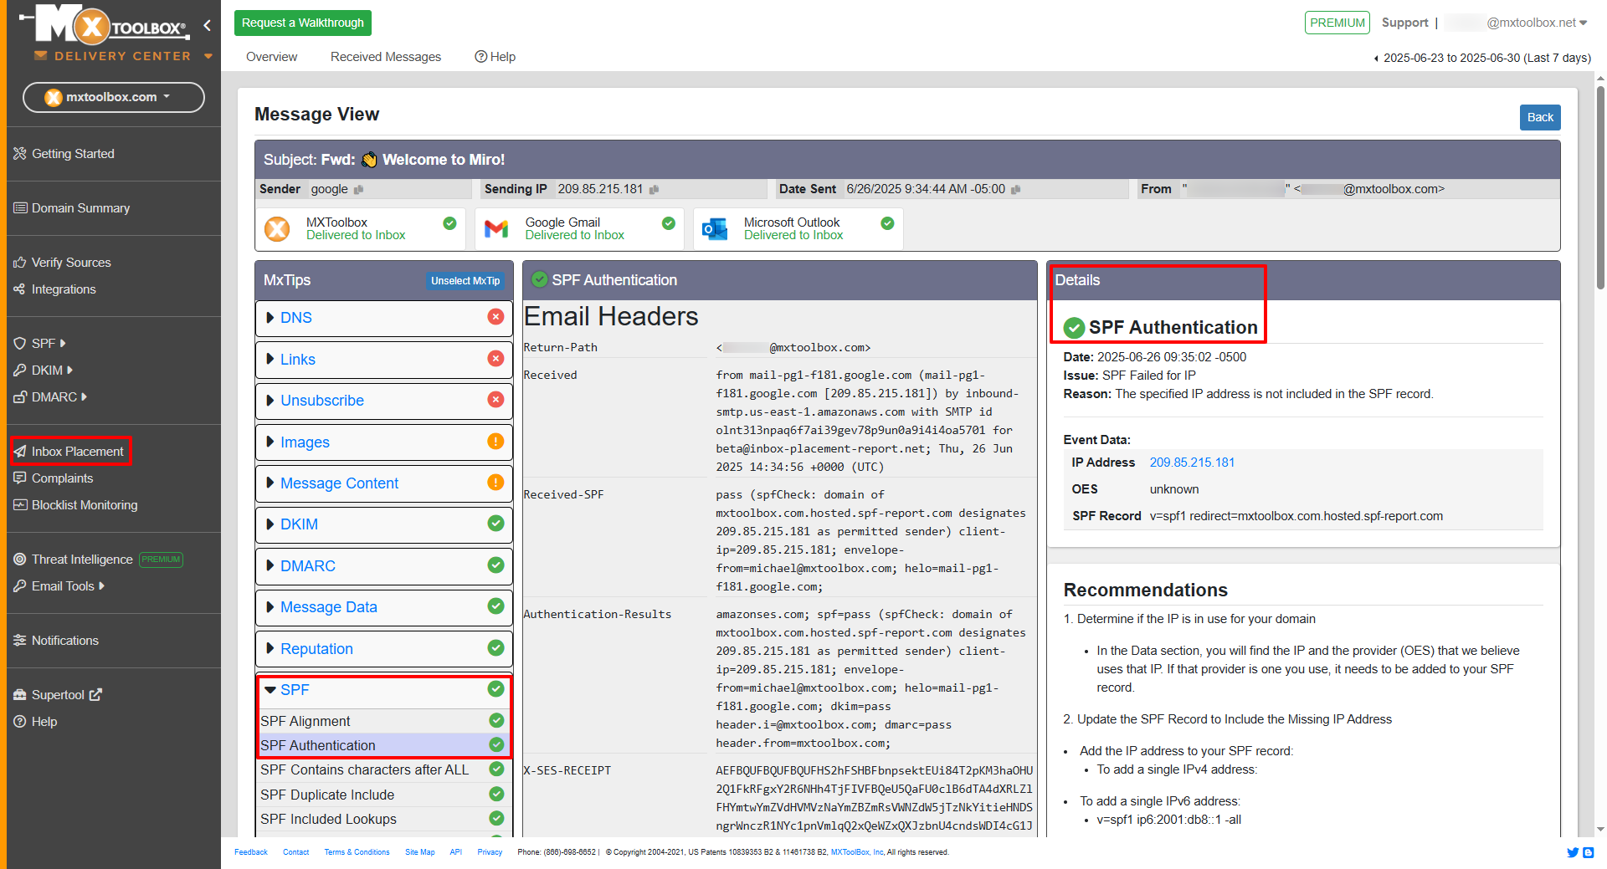Open the account email dropdown menu

(1536, 23)
